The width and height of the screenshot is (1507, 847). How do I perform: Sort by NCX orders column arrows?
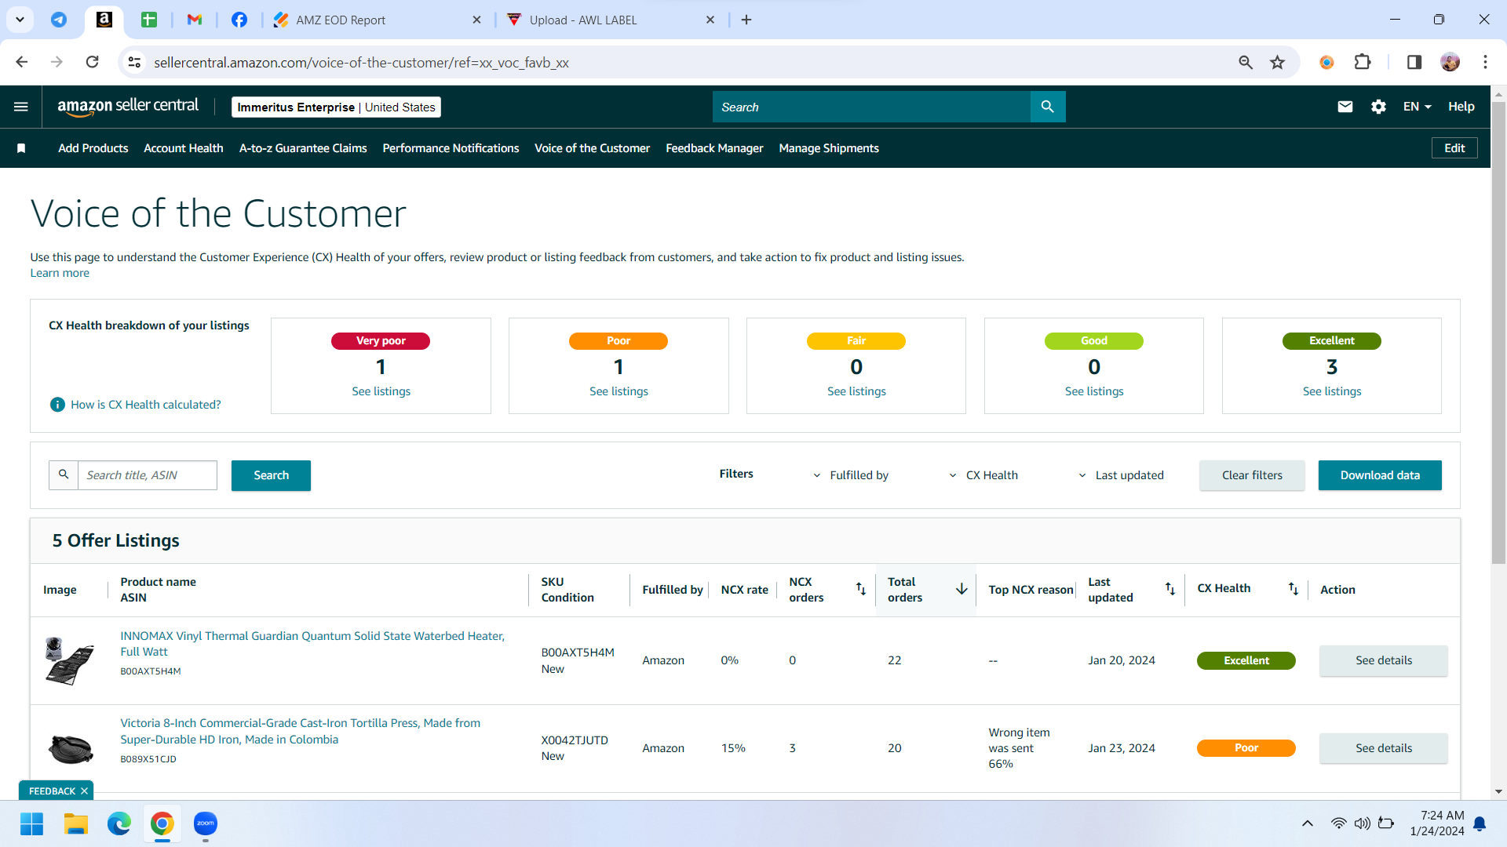pos(861,589)
